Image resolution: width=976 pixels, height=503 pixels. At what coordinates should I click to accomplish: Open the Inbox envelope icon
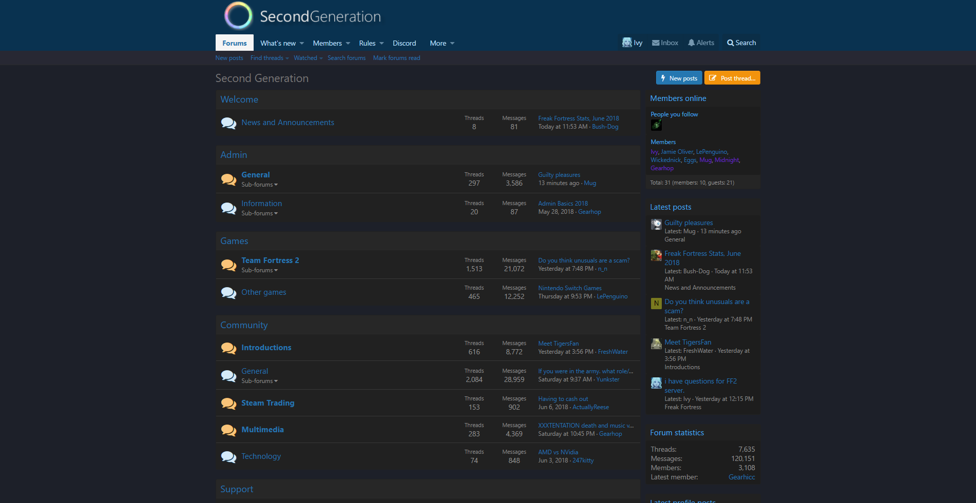[656, 43]
